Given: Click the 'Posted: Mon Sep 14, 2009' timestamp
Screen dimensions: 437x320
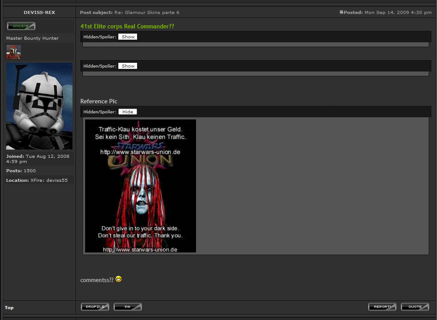Looking at the screenshot, I should pos(387,13).
